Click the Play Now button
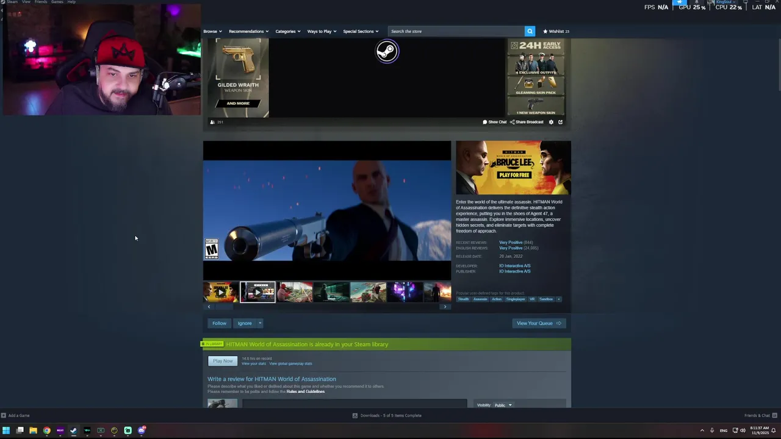Screen dimensions: 781x439 (223, 361)
